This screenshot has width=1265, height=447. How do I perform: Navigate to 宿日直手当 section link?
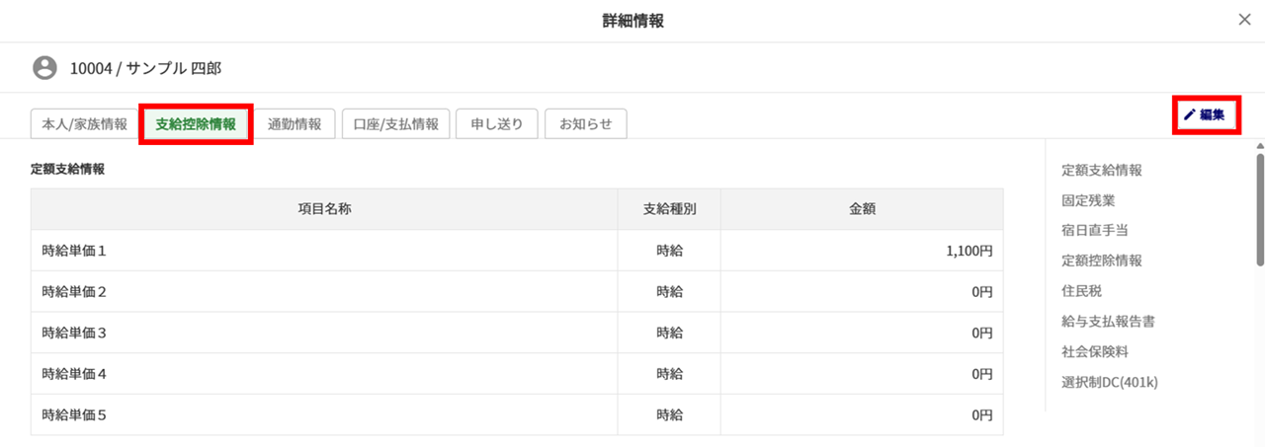pyautogui.click(x=1094, y=230)
